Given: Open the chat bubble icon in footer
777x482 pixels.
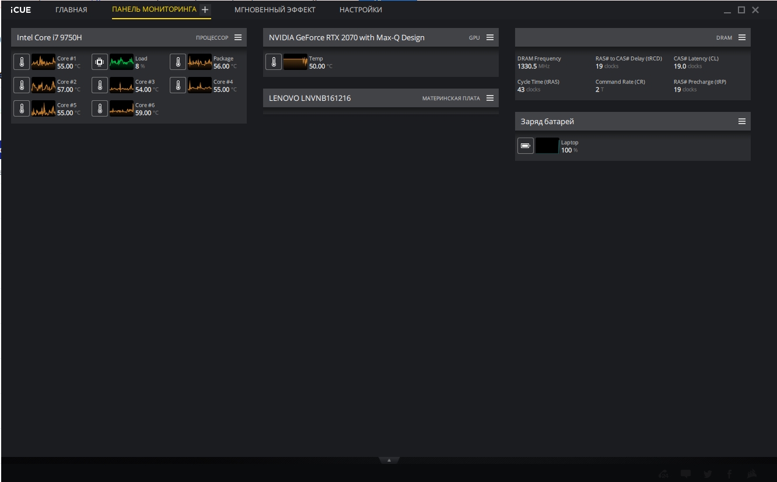Looking at the screenshot, I should [686, 474].
